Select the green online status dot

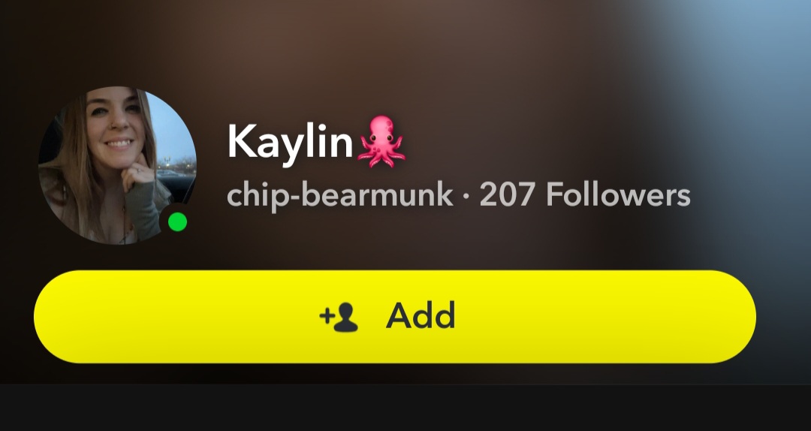177,222
